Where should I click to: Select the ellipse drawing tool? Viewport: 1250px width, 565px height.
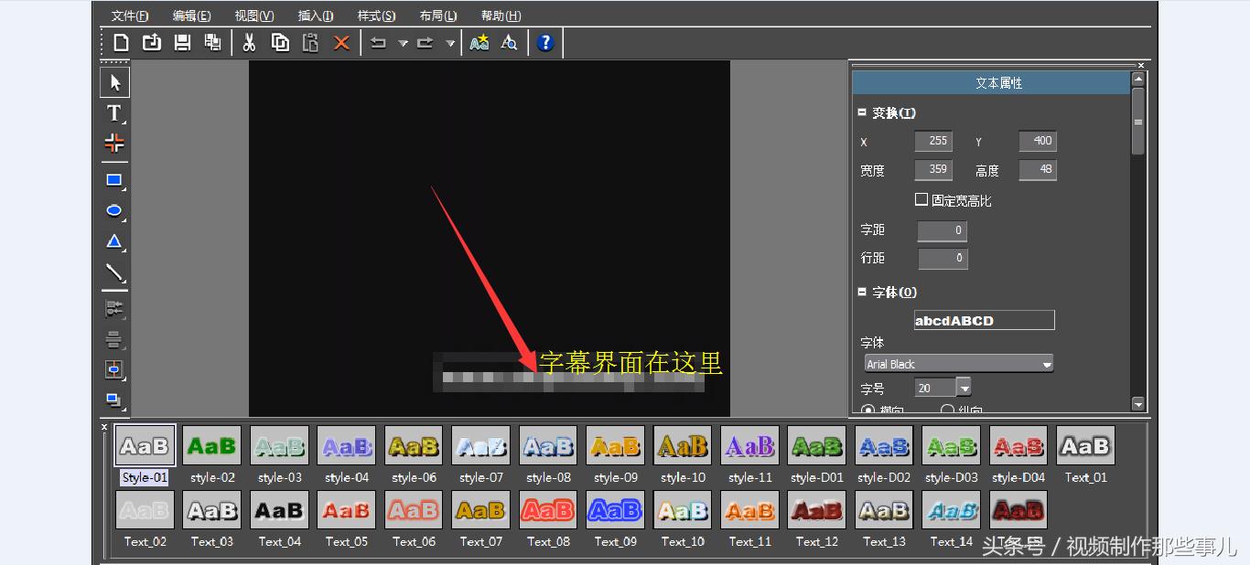114,210
